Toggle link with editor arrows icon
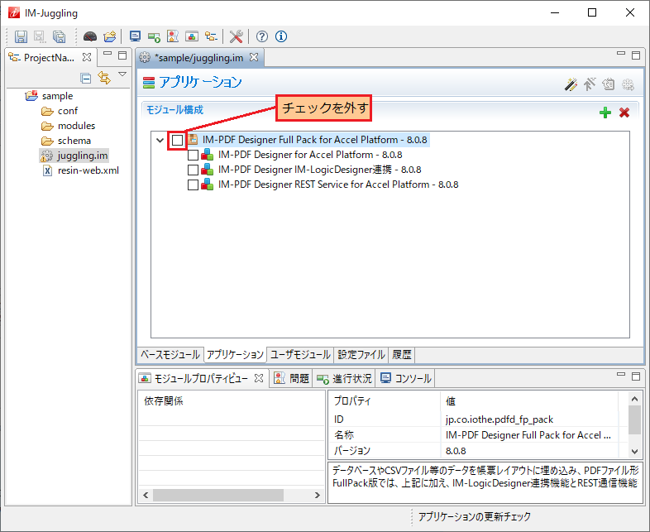The width and height of the screenshot is (650, 532). 104,78
